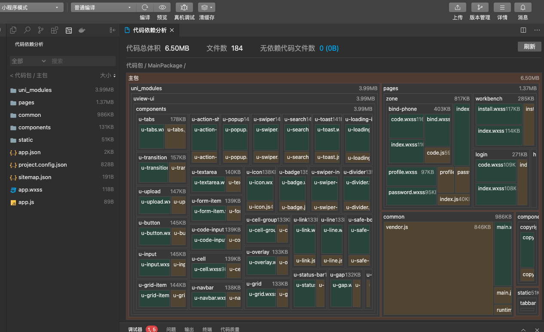Screen dimensions: 544x332
Task: Open real device debugging bug icon
Action: (184, 7)
